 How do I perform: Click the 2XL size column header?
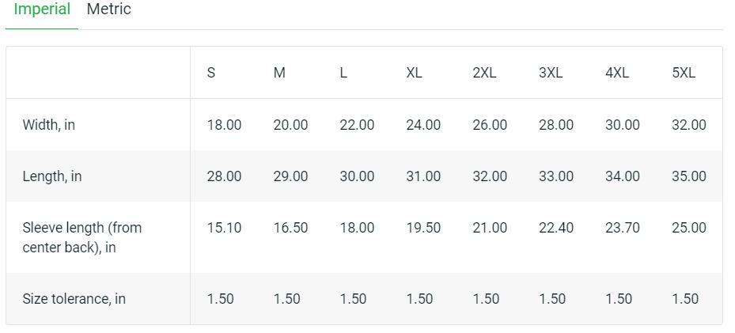click(x=484, y=73)
